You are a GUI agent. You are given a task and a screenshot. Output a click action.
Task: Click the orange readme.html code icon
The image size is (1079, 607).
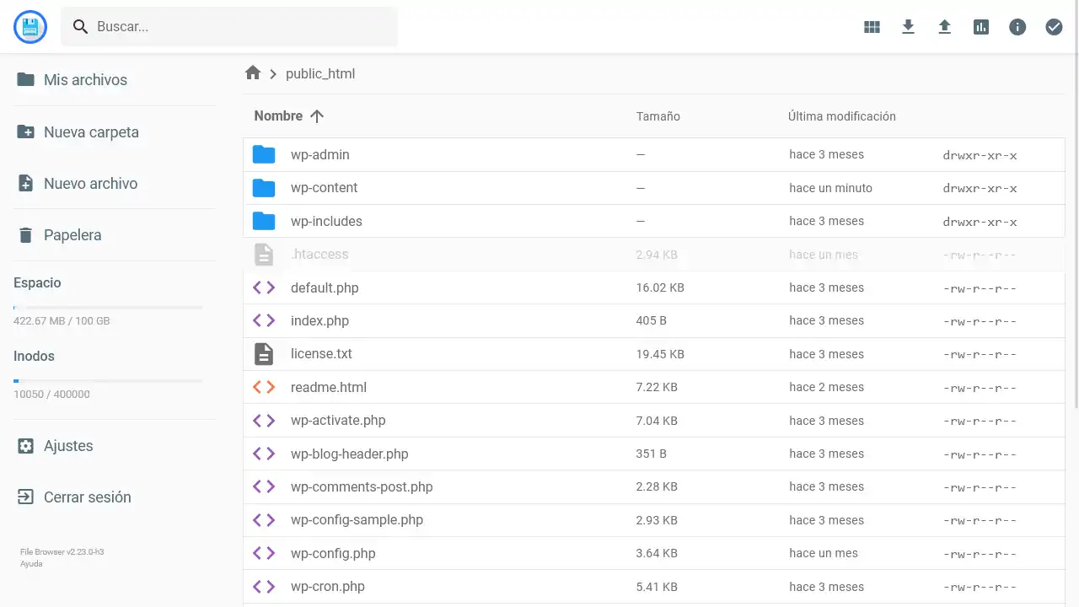pyautogui.click(x=264, y=387)
